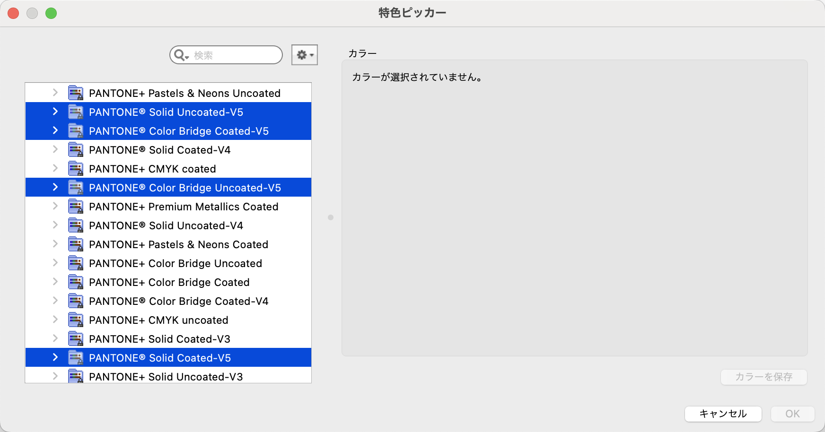Click the PANTONE+ Pastels & Neons Uncoated library icon
The width and height of the screenshot is (825, 432).
pyautogui.click(x=76, y=93)
